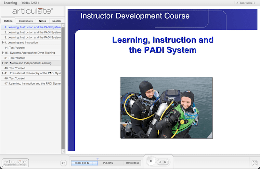Click the outline vertical scrollbar track

[x=63, y=88]
